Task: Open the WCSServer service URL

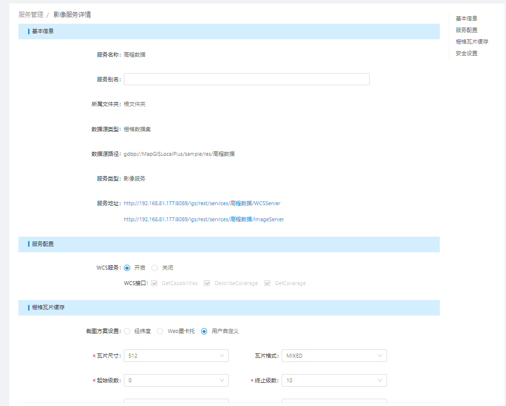Action: (202, 203)
